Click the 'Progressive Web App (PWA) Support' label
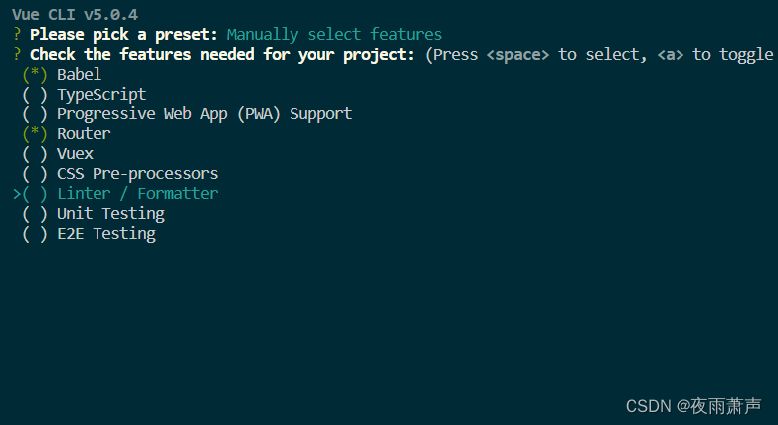778x425 pixels. pyautogui.click(x=204, y=113)
